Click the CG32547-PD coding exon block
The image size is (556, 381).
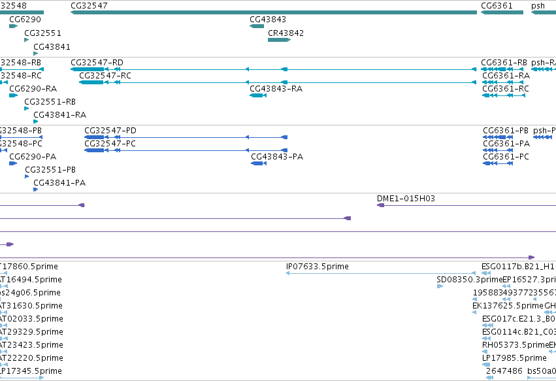click(x=94, y=137)
